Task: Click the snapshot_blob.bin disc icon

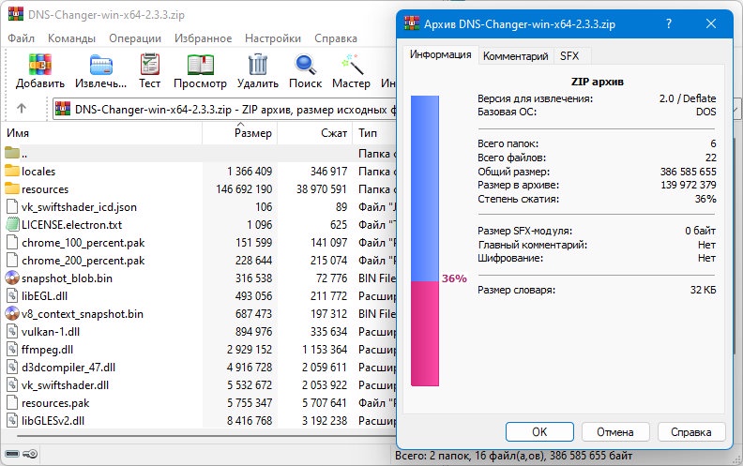Action: coord(12,278)
